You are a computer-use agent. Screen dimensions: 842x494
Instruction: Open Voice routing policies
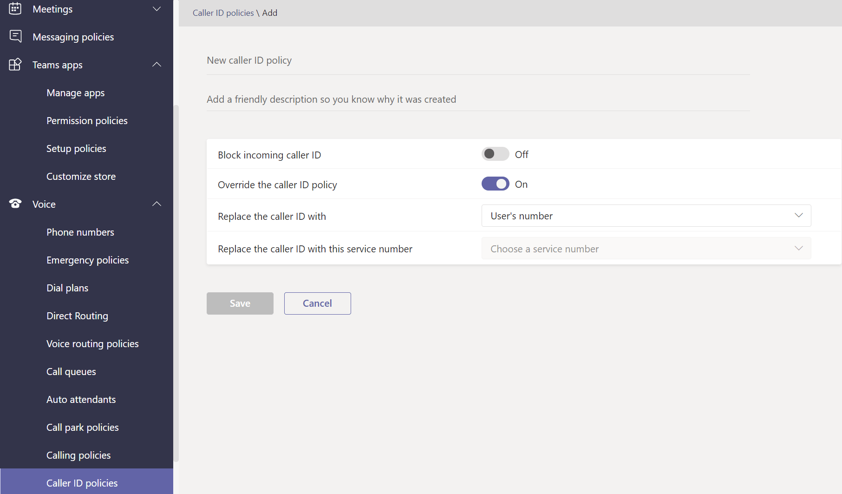pos(92,344)
